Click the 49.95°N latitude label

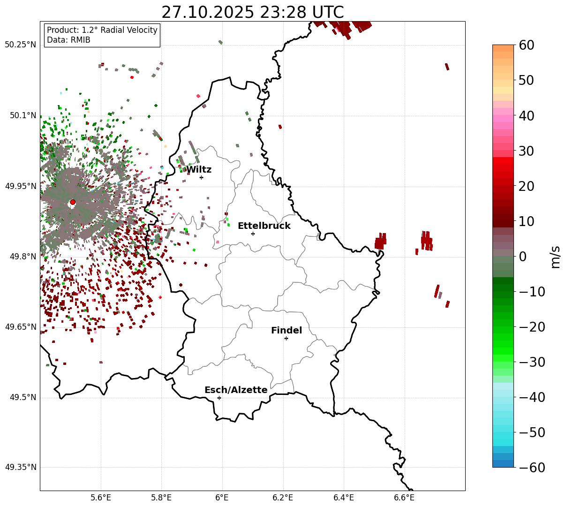(20, 186)
